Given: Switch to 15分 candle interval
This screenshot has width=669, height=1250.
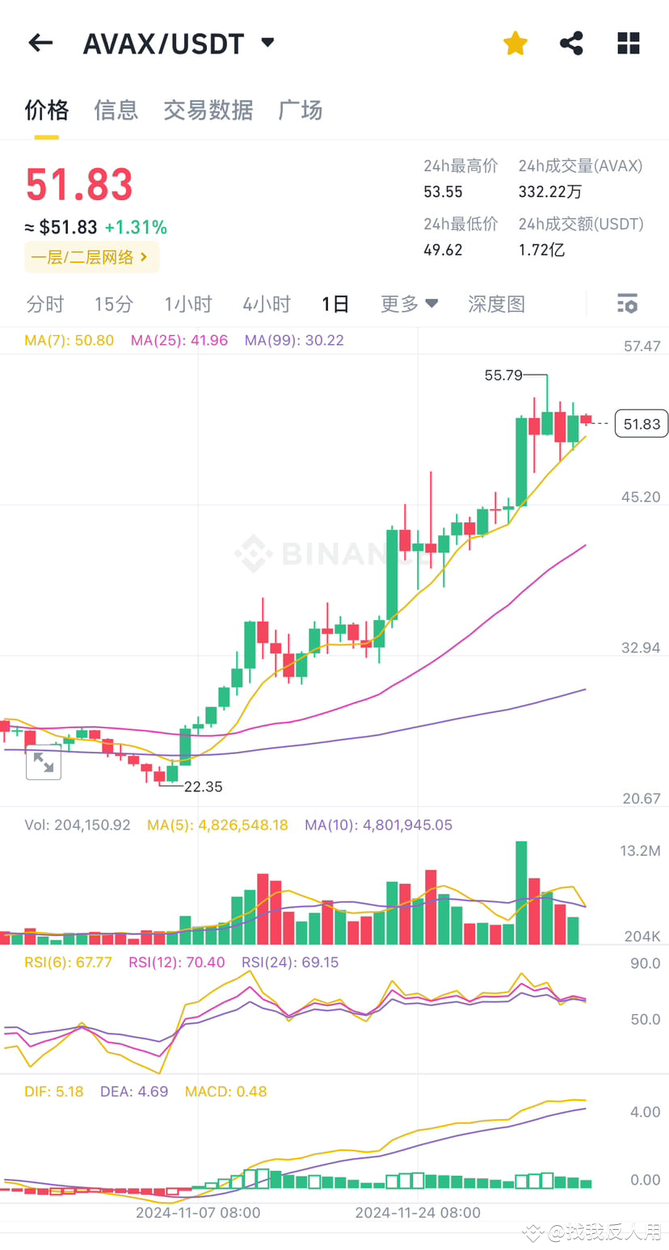Looking at the screenshot, I should click(x=113, y=304).
